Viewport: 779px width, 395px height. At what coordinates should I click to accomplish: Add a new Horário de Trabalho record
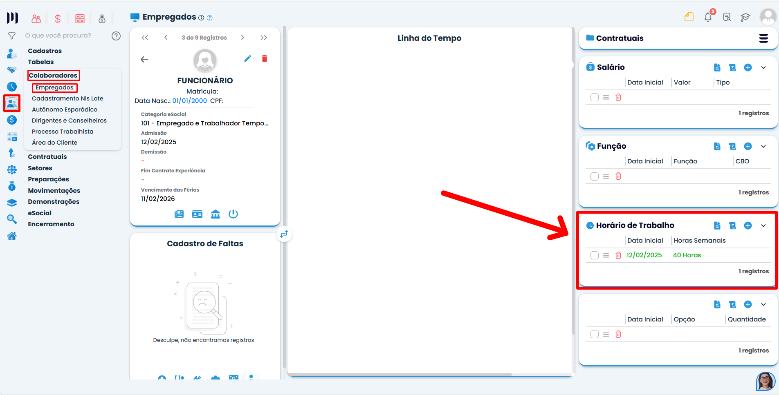748,225
